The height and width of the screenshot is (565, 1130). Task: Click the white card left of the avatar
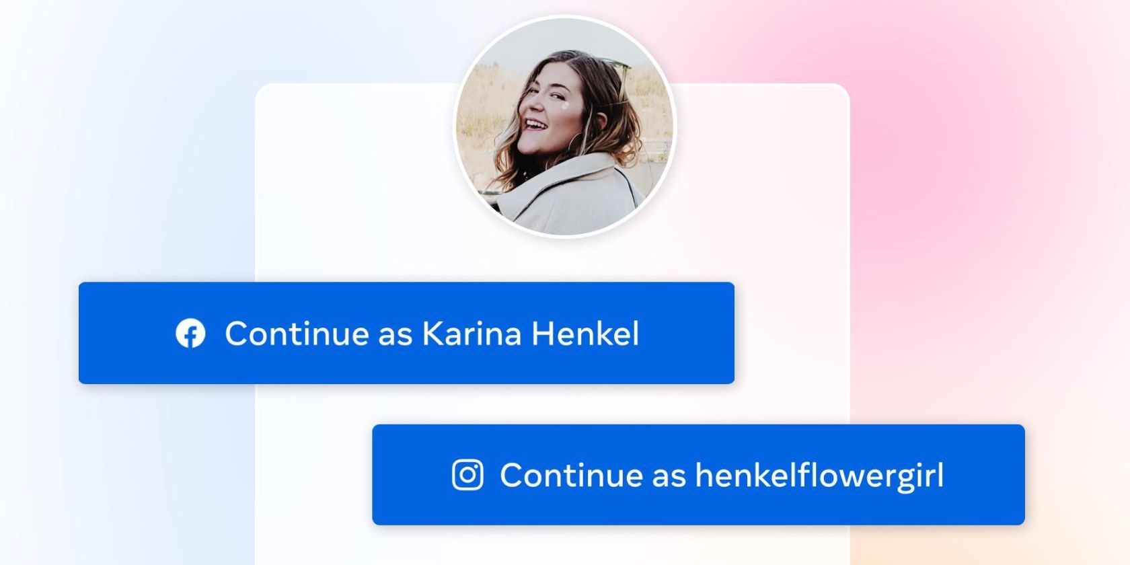350,182
